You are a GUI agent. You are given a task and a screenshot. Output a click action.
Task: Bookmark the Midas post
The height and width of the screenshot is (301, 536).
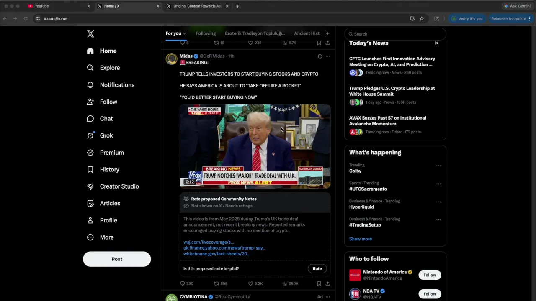[x=319, y=283]
